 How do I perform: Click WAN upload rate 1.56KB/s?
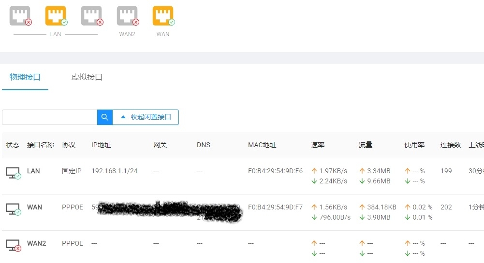[333, 207]
